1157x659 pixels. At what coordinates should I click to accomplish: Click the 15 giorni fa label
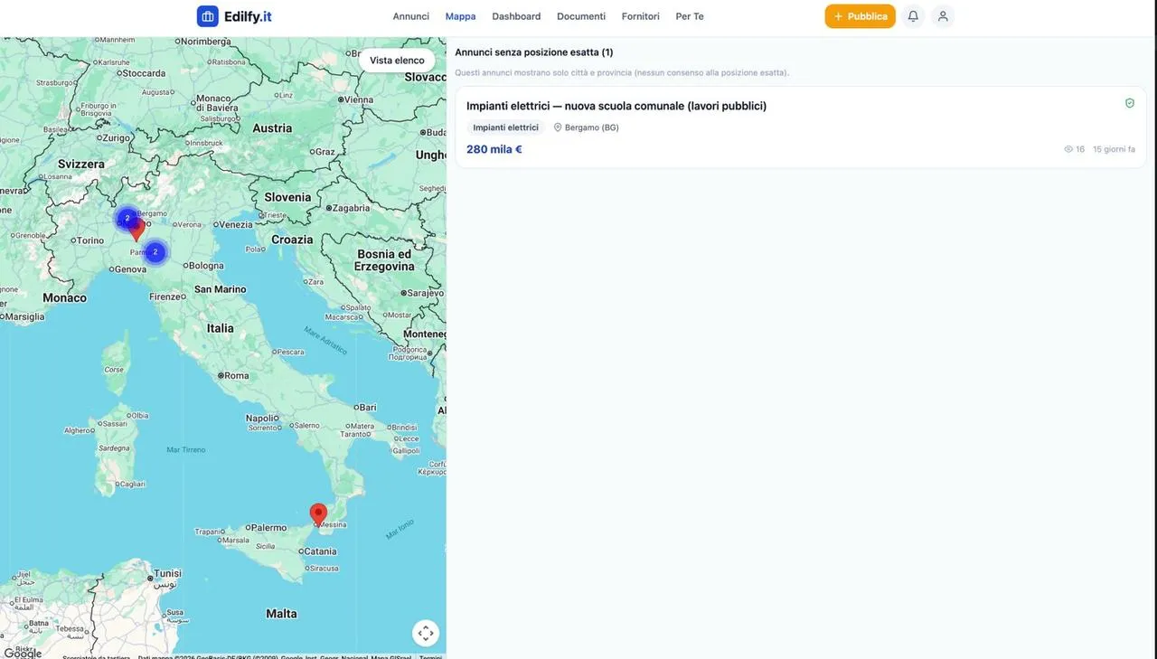[x=1114, y=149]
